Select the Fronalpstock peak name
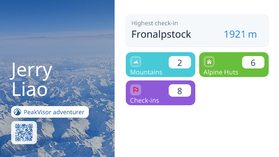The image size is (279, 157). pos(161,34)
